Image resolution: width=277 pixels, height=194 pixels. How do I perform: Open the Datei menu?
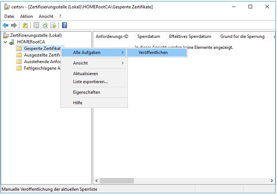point(9,16)
